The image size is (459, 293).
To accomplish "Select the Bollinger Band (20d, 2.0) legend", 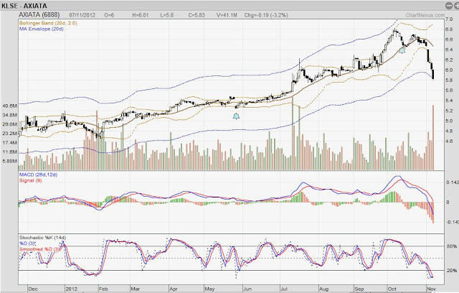I will [48, 23].
